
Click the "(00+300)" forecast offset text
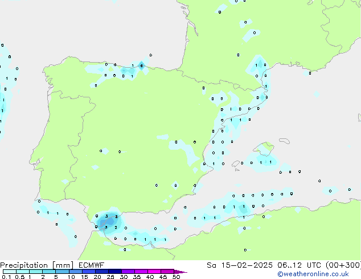pyautogui.click(x=343, y=265)
